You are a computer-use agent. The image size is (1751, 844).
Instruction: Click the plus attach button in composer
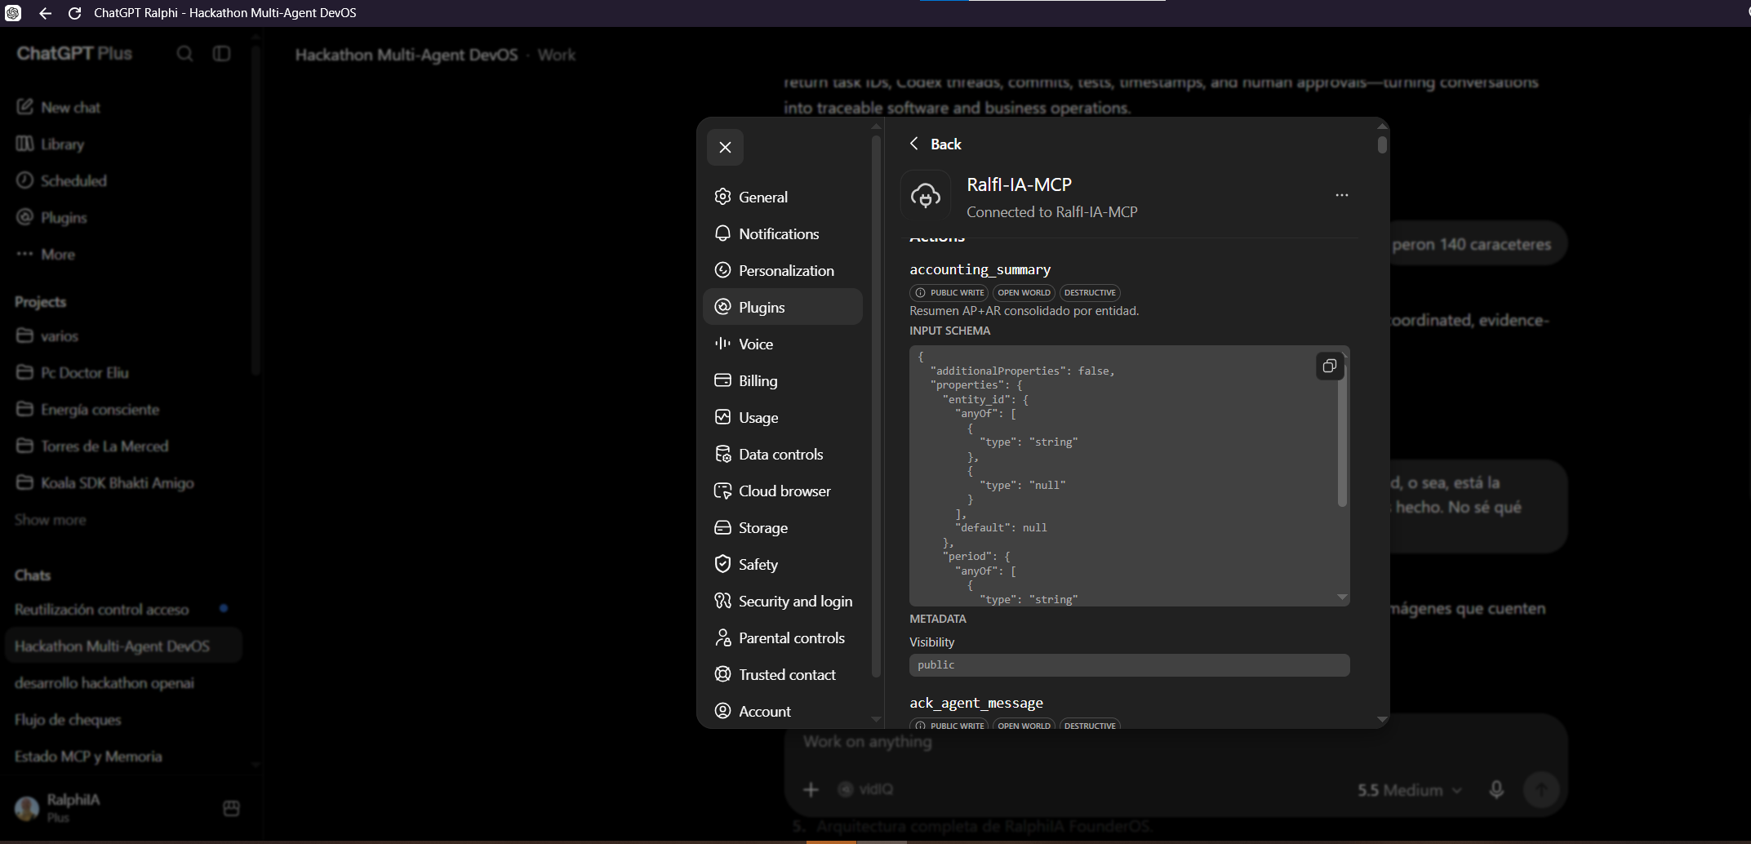point(811,789)
